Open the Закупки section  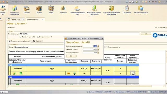pyautogui.click(x=39, y=10)
